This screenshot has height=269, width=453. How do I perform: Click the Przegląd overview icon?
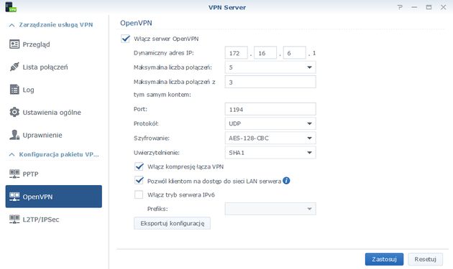14,44
